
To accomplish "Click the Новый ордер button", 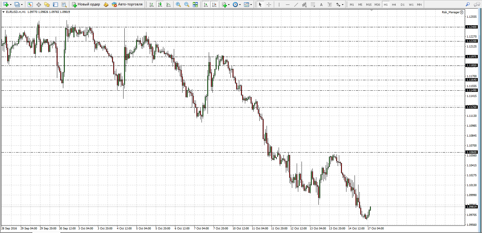I will coord(86,5).
